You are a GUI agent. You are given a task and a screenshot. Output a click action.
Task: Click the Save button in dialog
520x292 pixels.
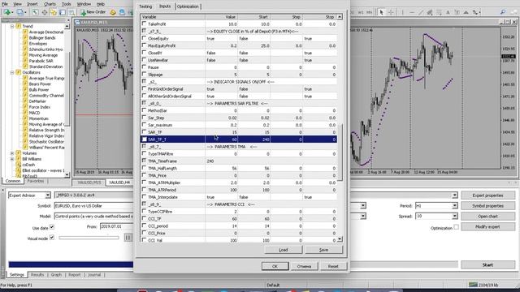pos(323,250)
